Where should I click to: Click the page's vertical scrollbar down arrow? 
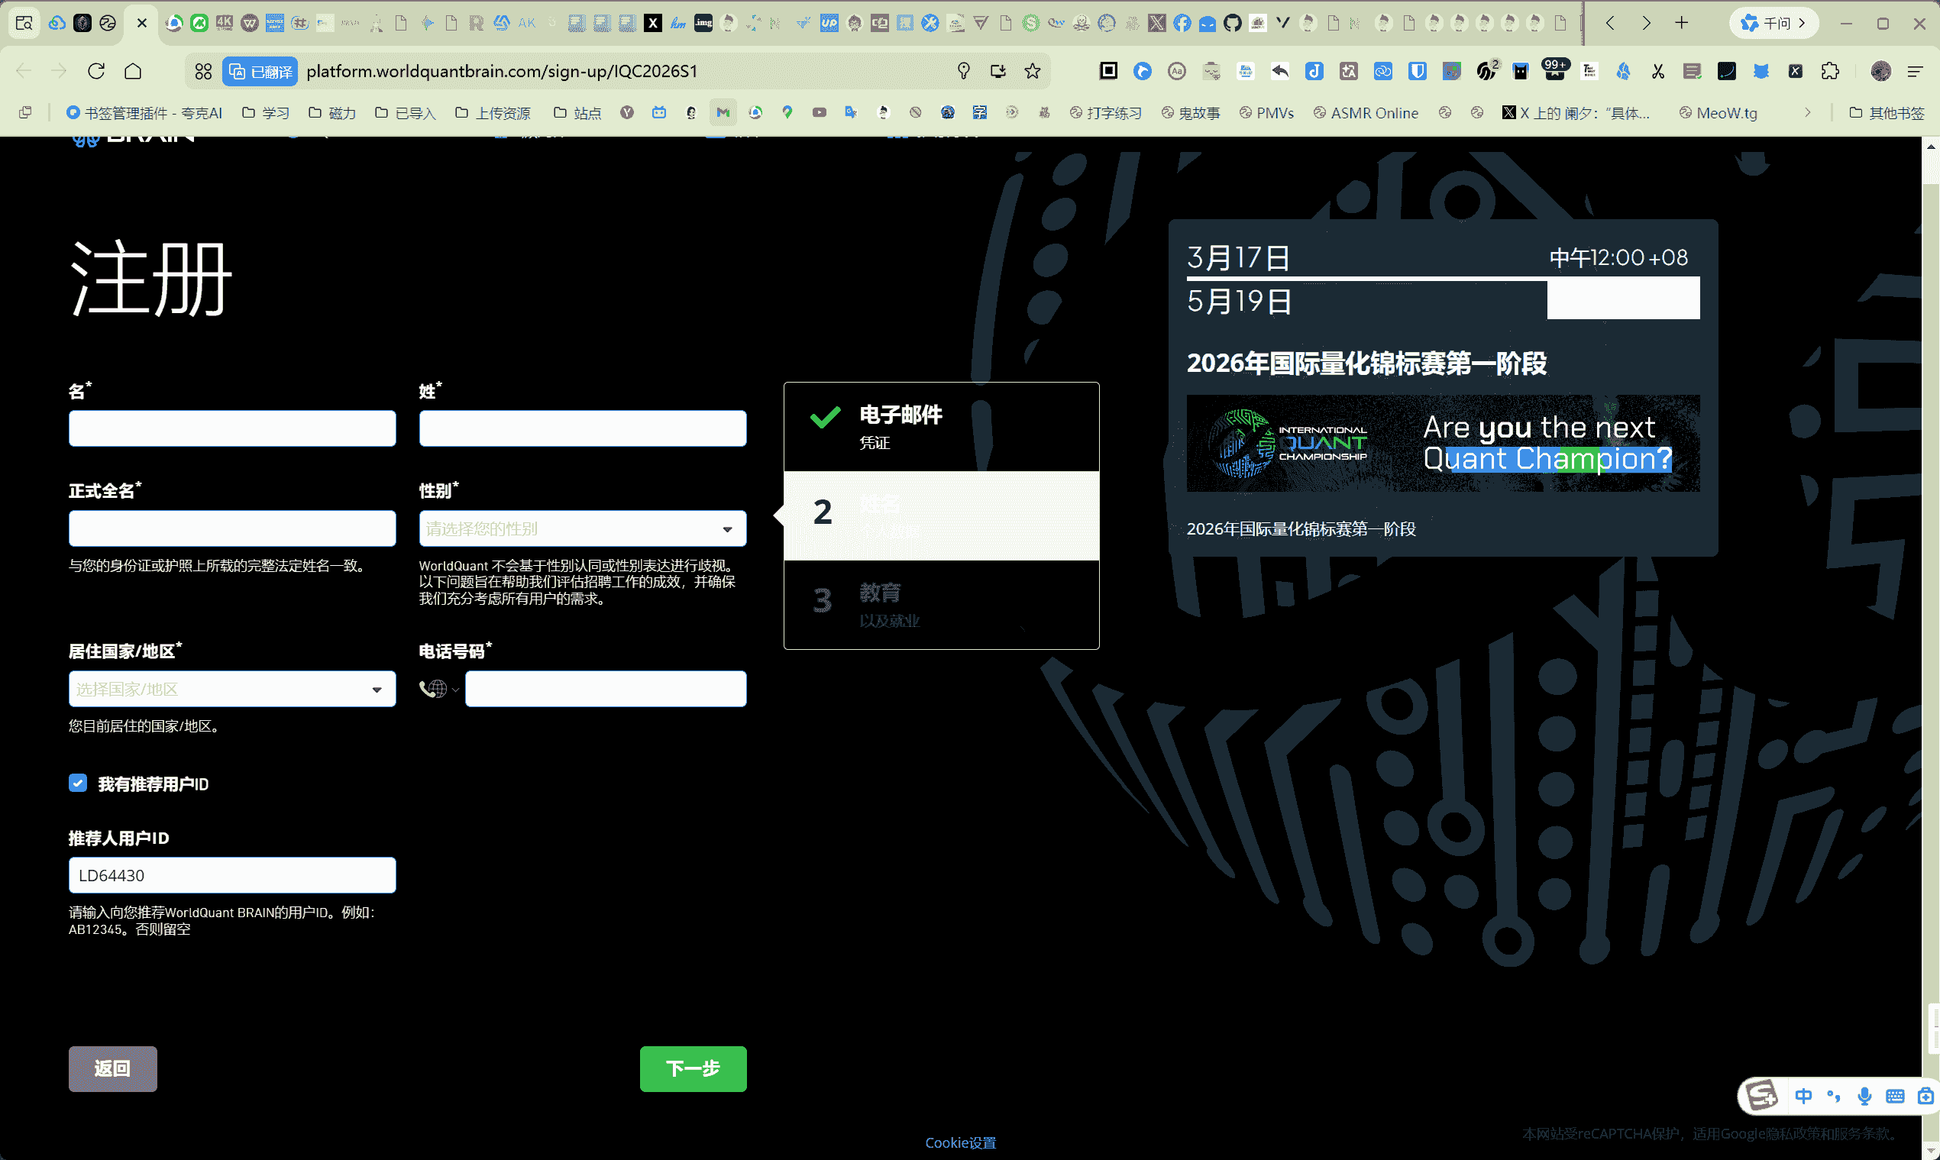tap(1931, 1152)
